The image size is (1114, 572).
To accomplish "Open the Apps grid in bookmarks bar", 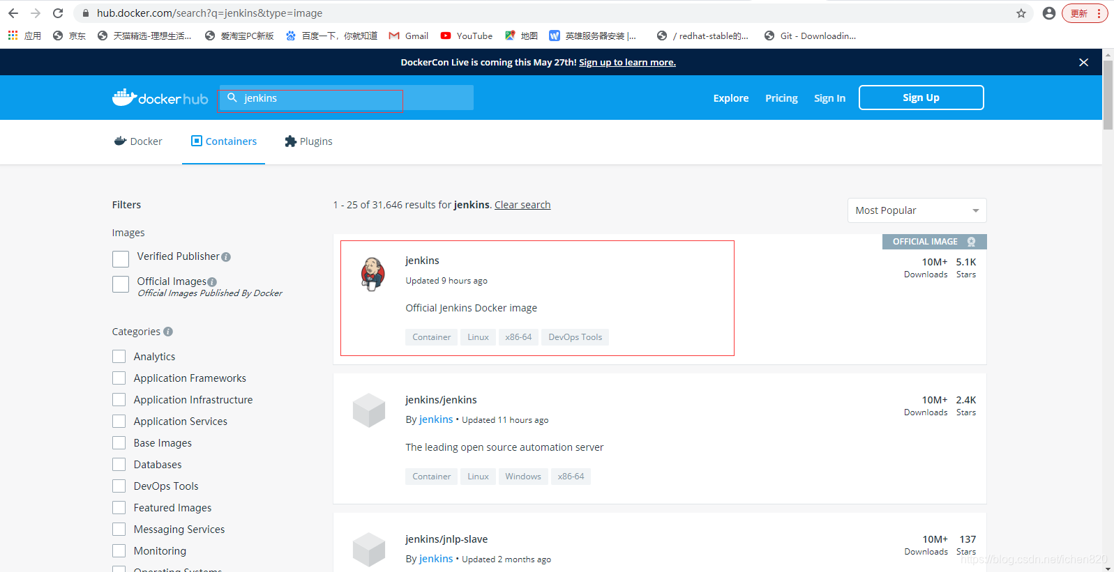I will pos(24,36).
